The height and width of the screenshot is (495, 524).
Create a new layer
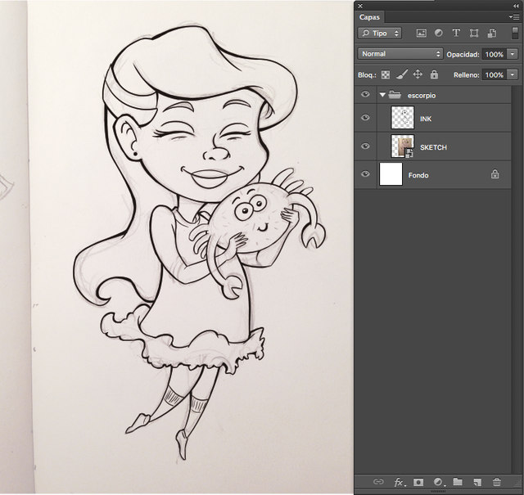[x=477, y=482]
